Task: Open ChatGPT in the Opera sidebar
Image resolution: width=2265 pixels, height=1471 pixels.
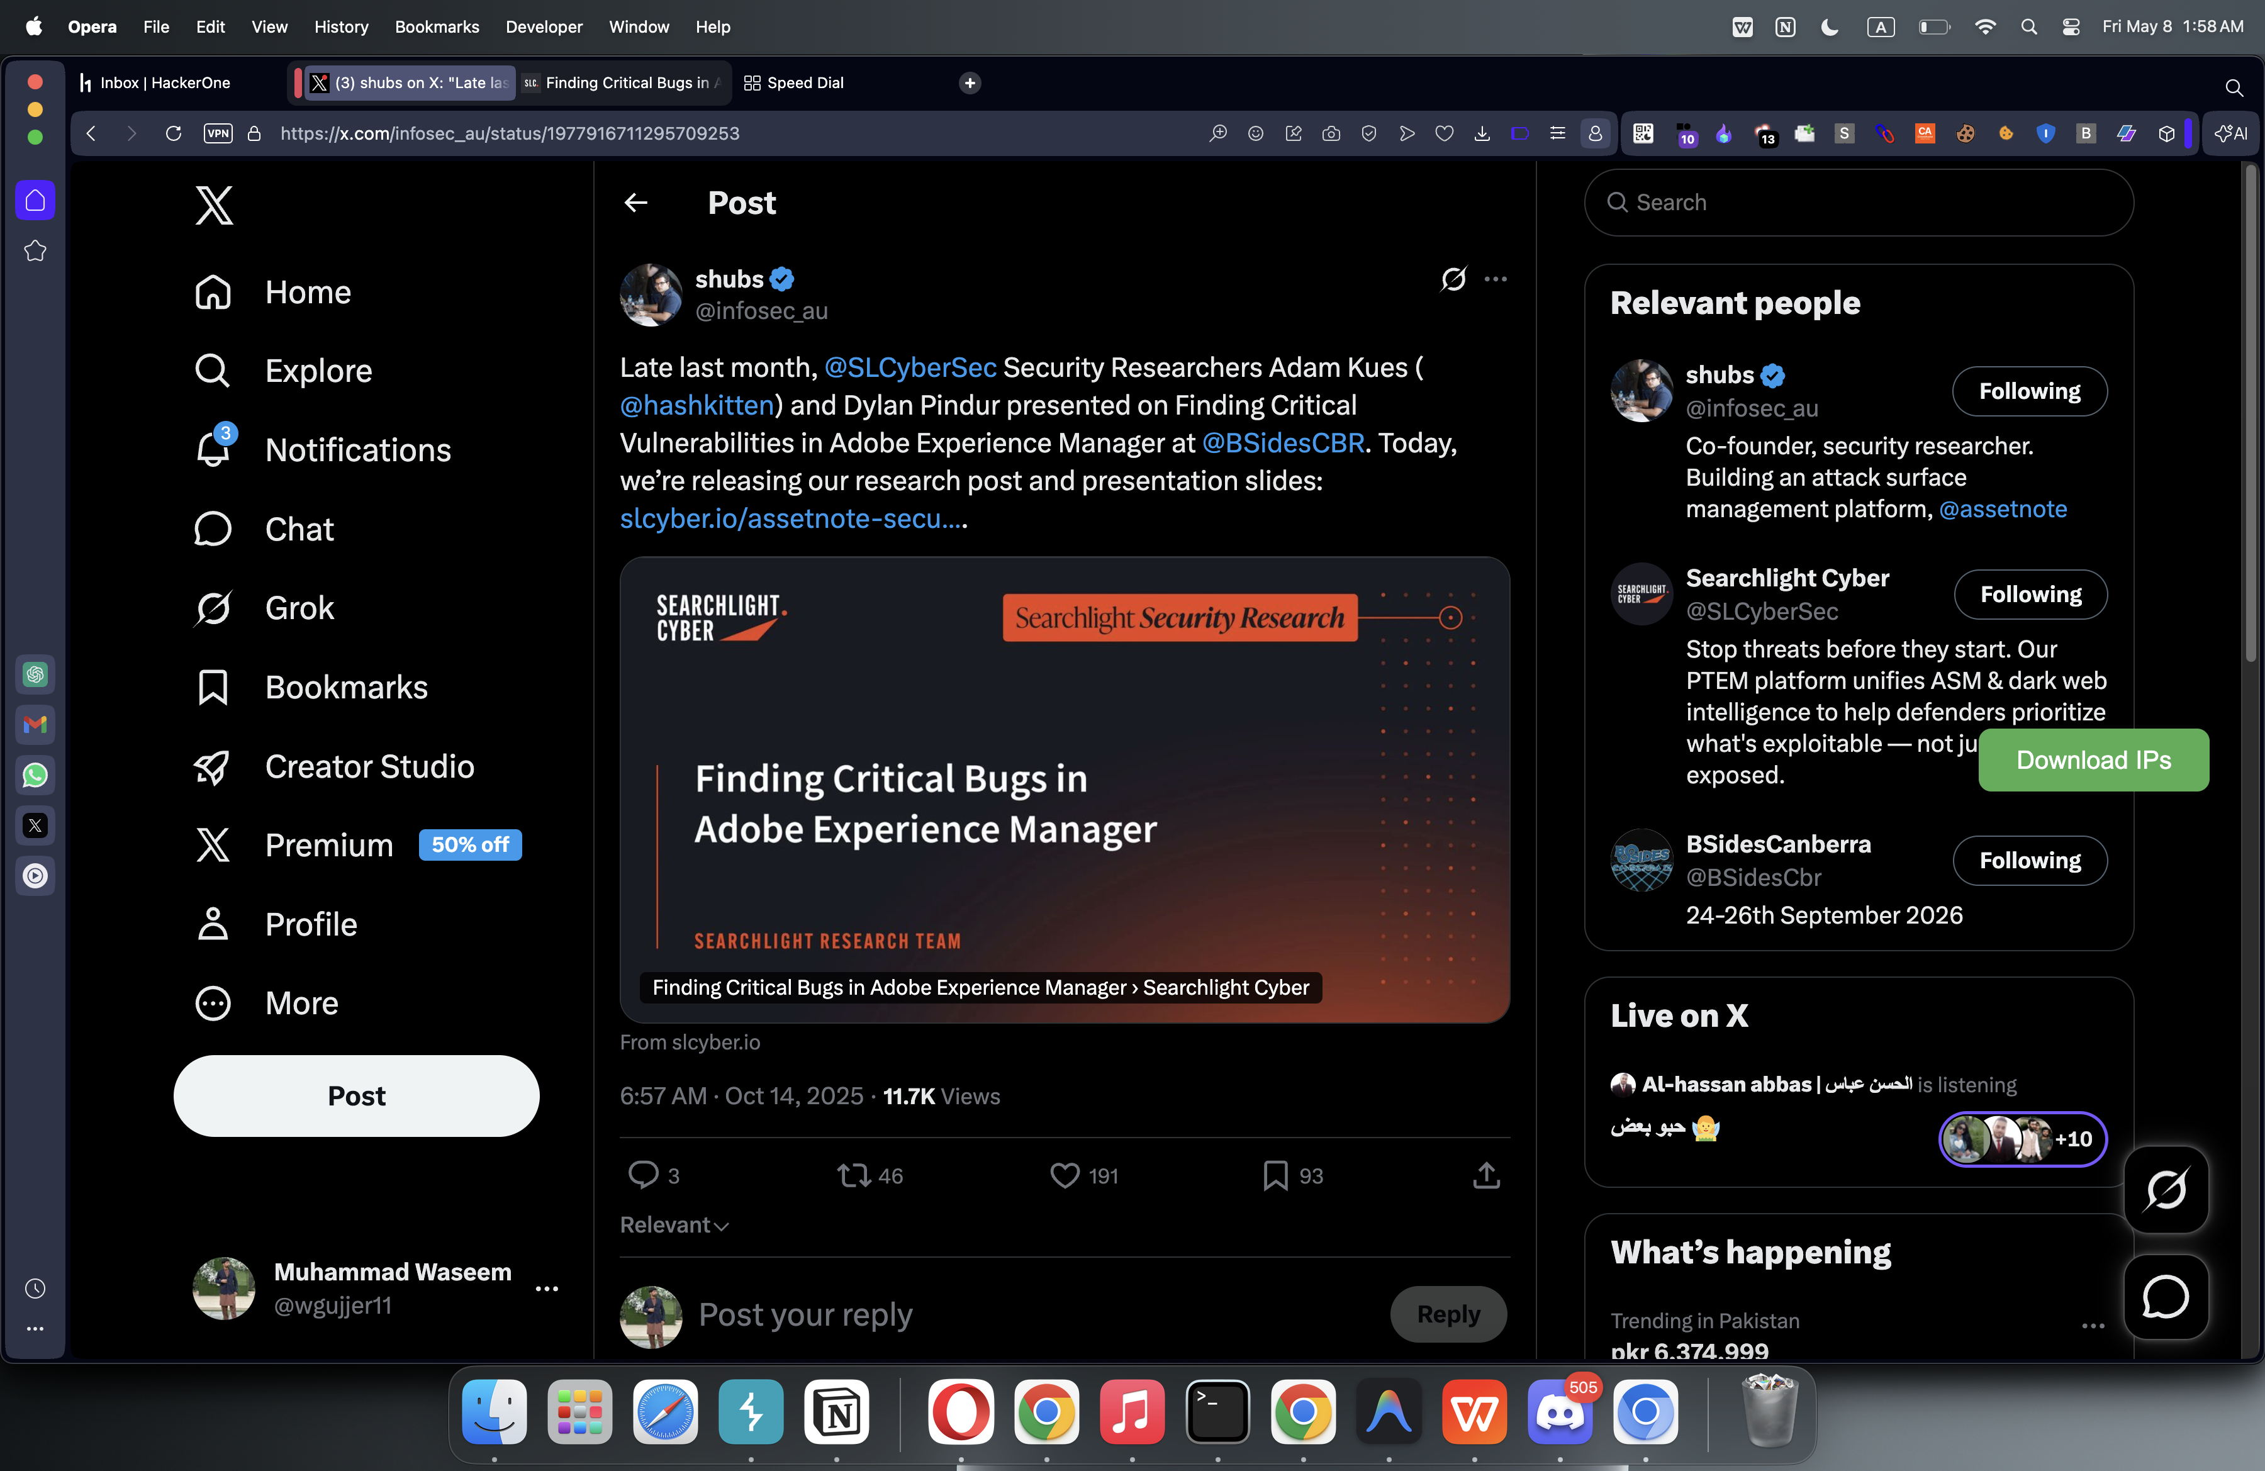Action: pyautogui.click(x=35, y=674)
